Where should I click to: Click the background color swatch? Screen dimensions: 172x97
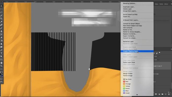pyautogui.click(x=2, y=76)
